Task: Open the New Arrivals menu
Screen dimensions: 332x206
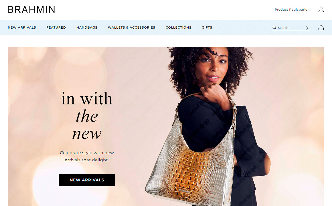Action: pyautogui.click(x=22, y=27)
